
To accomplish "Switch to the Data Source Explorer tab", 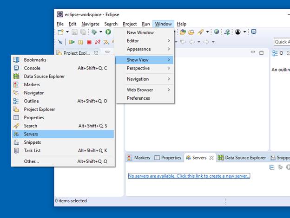I will 242,158.
